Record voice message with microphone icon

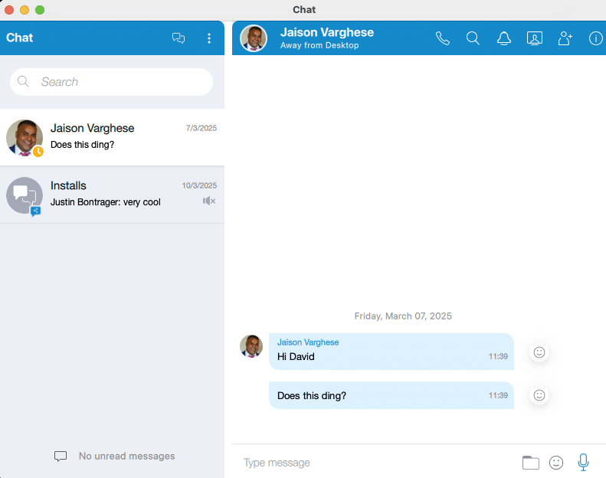point(583,462)
